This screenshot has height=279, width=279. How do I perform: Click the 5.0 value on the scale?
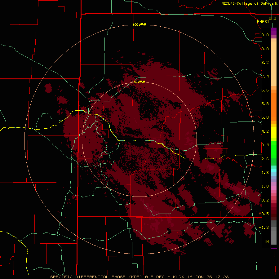[265, 117]
